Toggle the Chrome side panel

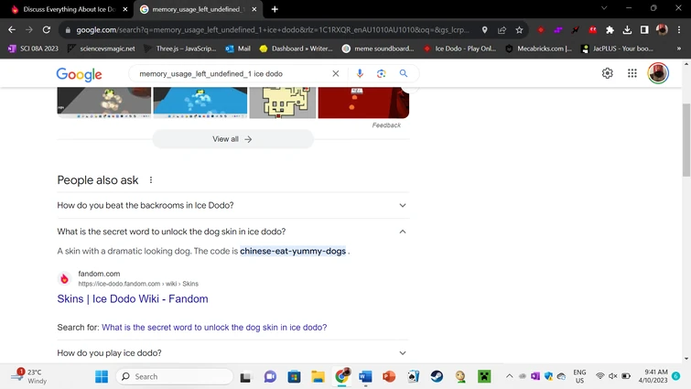(x=644, y=30)
